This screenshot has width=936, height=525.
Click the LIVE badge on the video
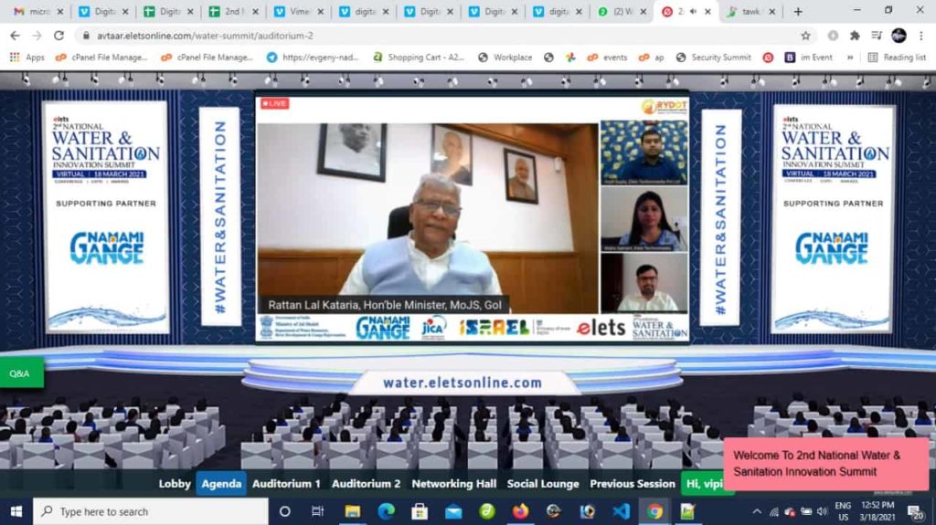point(274,104)
